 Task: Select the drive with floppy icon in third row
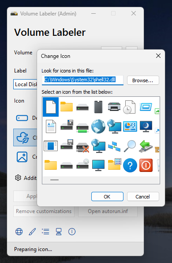point(67,145)
